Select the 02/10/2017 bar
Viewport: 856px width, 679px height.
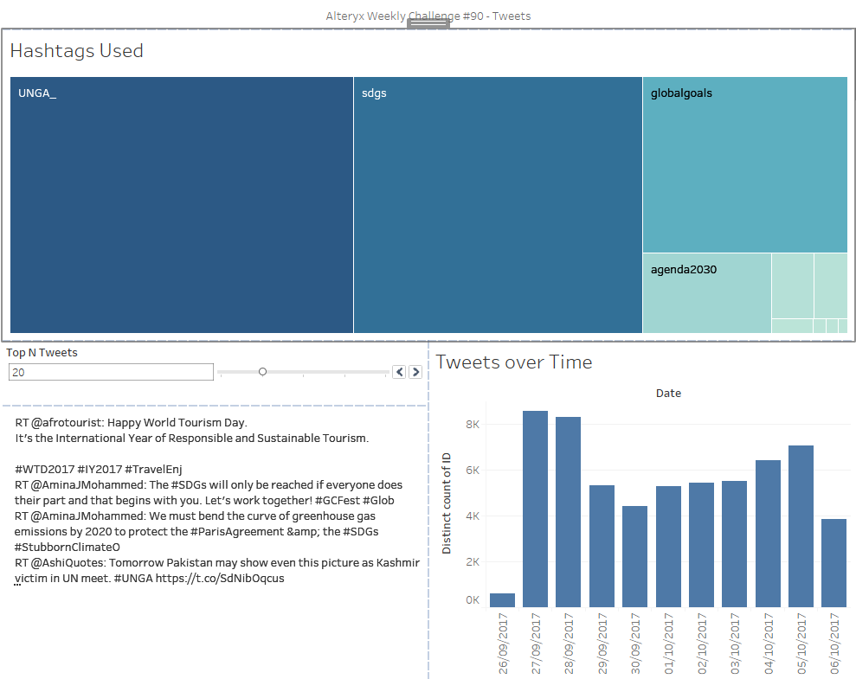tap(702, 545)
